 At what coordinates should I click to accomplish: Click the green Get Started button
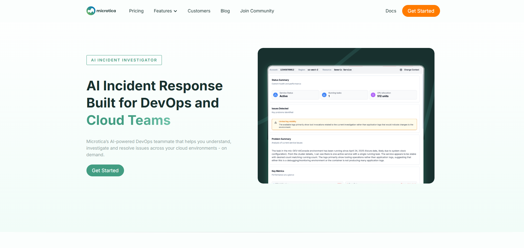tap(105, 170)
